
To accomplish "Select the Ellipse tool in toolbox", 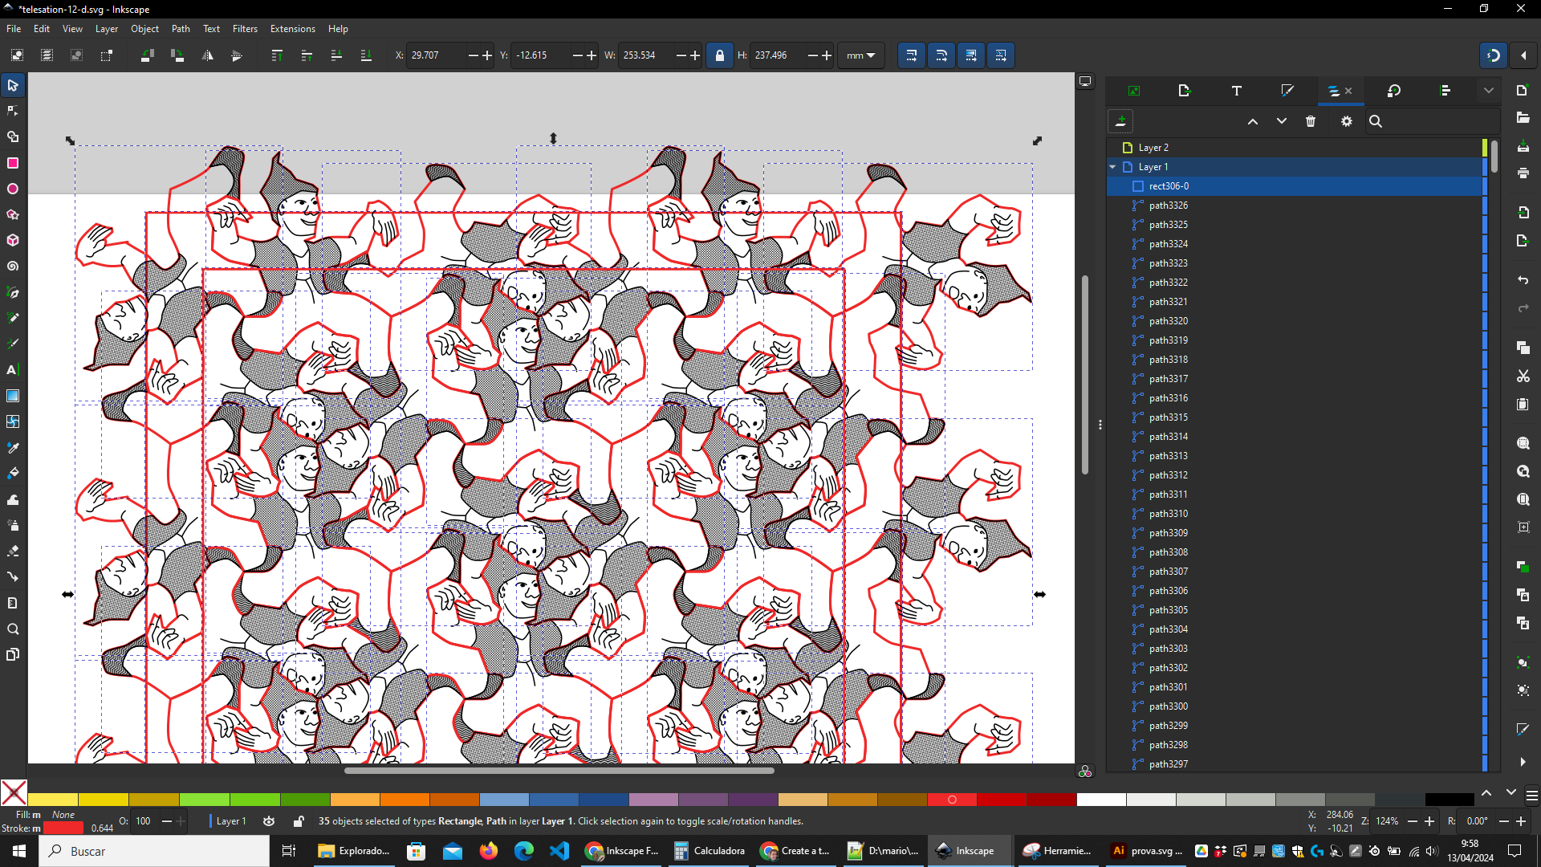I will click(x=13, y=189).
